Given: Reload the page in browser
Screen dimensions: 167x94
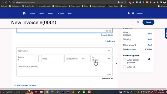Looking at the screenshot, I should [x=6, y=2].
